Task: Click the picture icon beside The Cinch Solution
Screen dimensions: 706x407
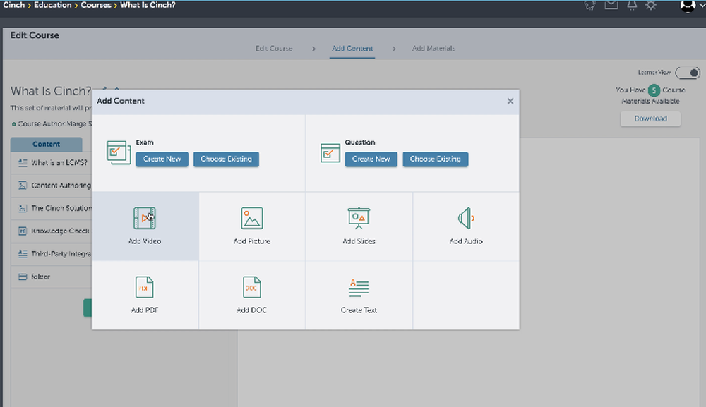Action: point(23,208)
